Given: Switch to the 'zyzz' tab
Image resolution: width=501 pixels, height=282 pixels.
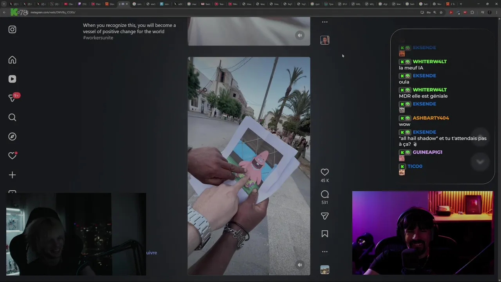Looking at the screenshot, I should point(315,4).
